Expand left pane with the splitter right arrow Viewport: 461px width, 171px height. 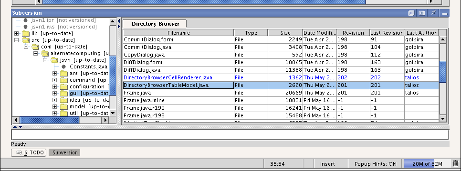[119, 27]
